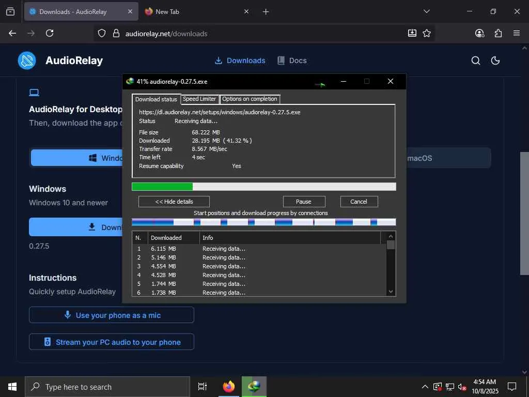Click the AudioRelay logo icon
This screenshot has width=529, height=397.
point(27,60)
